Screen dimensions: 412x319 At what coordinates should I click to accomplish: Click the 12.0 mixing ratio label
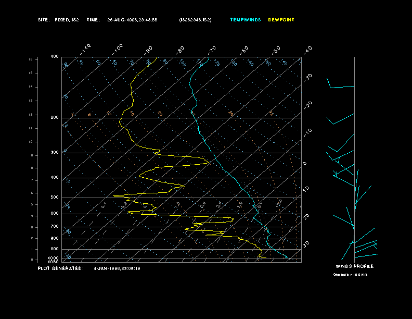pyautogui.click(x=279, y=203)
